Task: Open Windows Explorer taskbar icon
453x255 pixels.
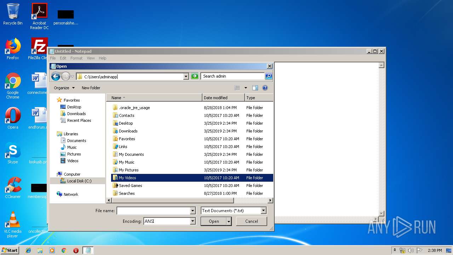Action: tap(40, 250)
